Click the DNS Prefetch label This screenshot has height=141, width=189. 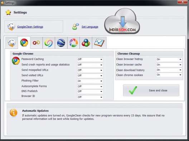point(29,91)
